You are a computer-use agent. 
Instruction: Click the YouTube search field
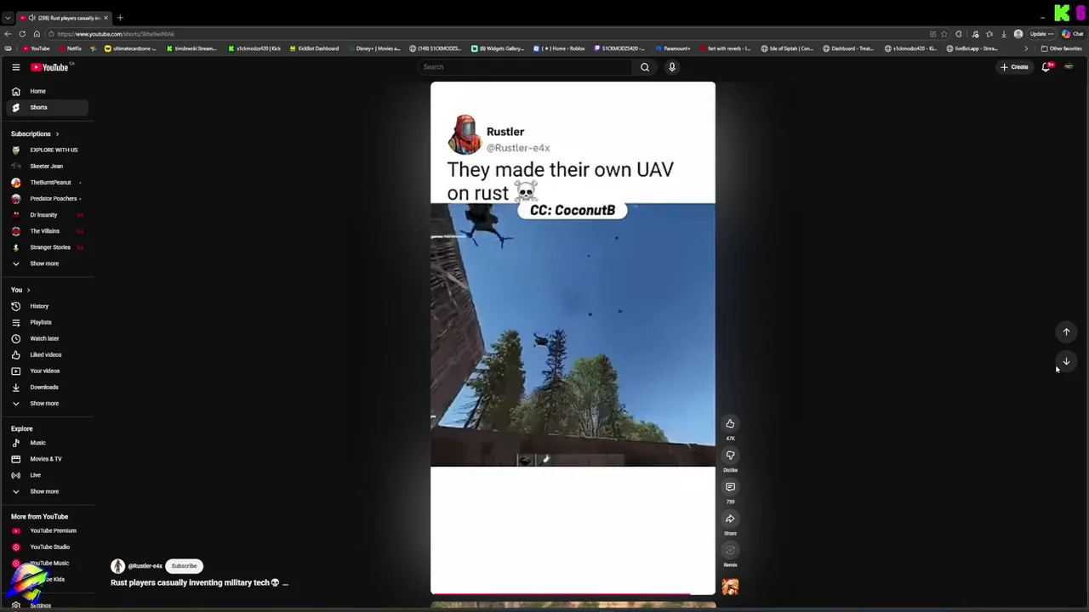pos(524,67)
